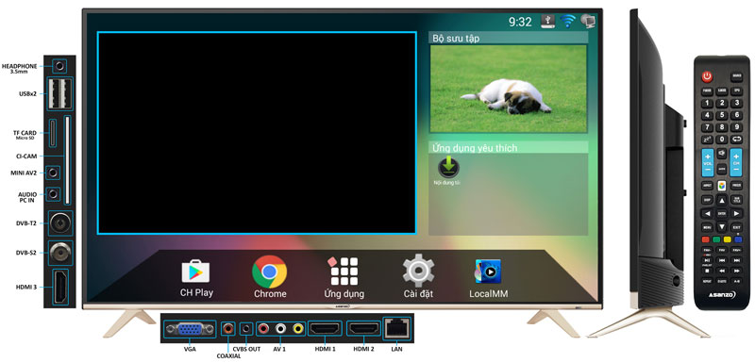
Task: Click the USB status icon
Action: point(548,21)
